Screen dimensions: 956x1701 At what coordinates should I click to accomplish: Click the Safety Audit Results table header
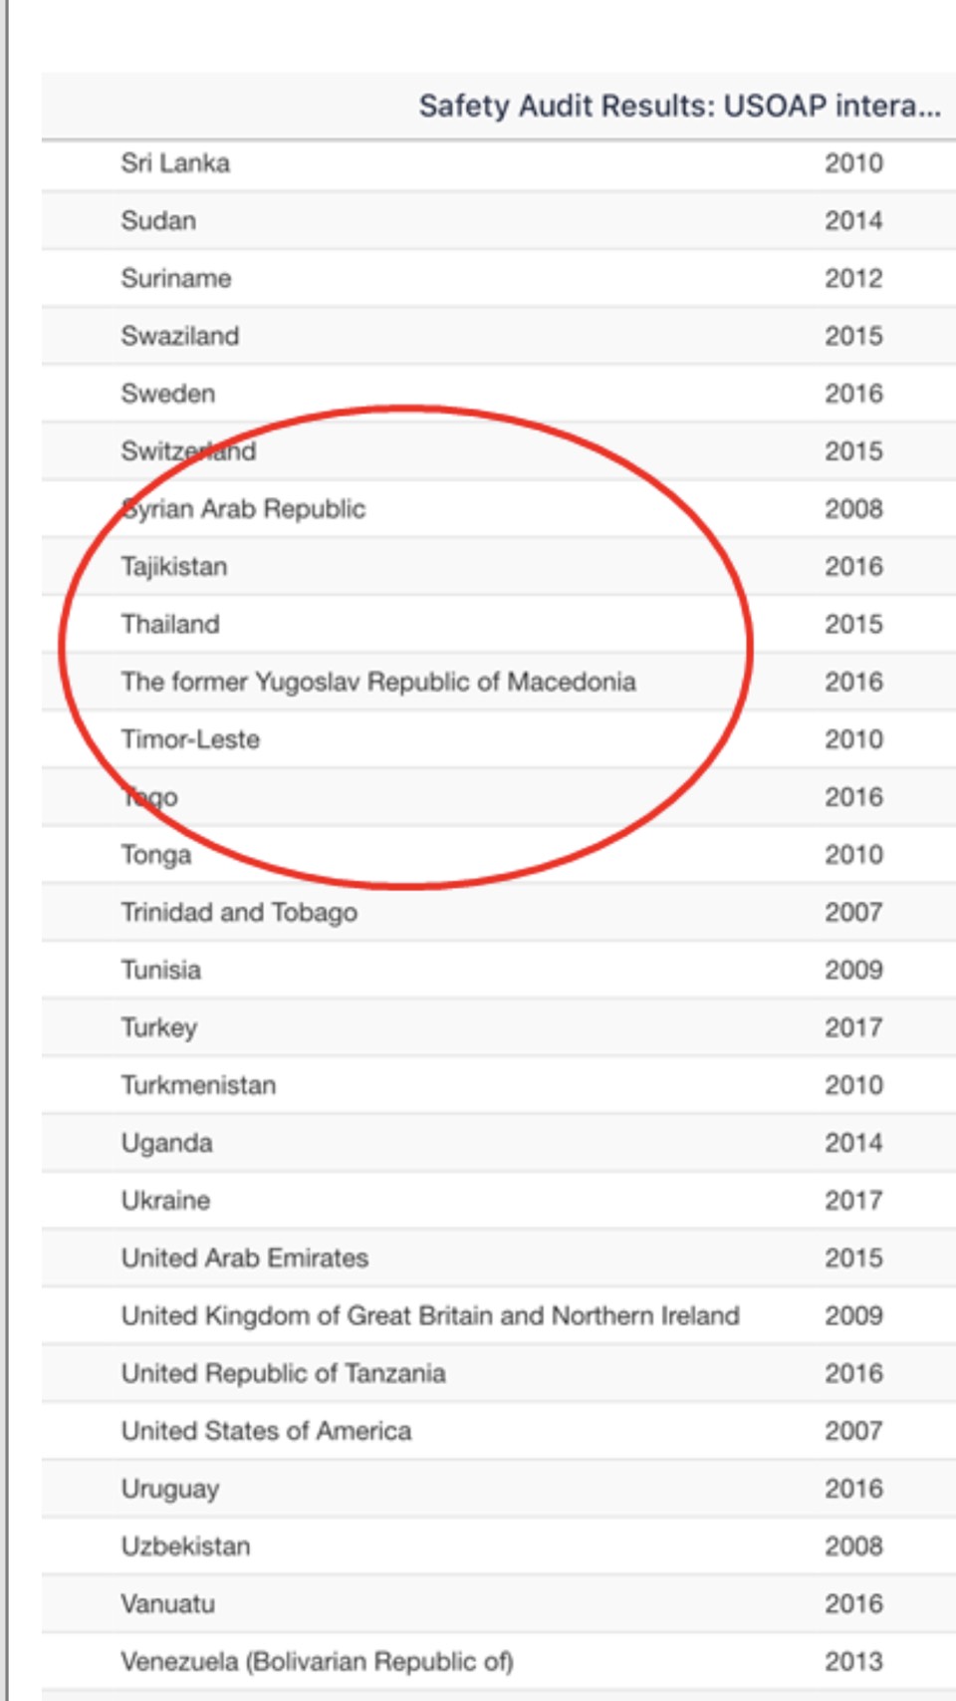pos(678,106)
